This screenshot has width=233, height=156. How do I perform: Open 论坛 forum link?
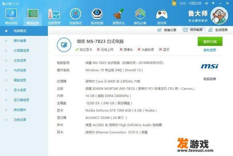[x=183, y=3]
